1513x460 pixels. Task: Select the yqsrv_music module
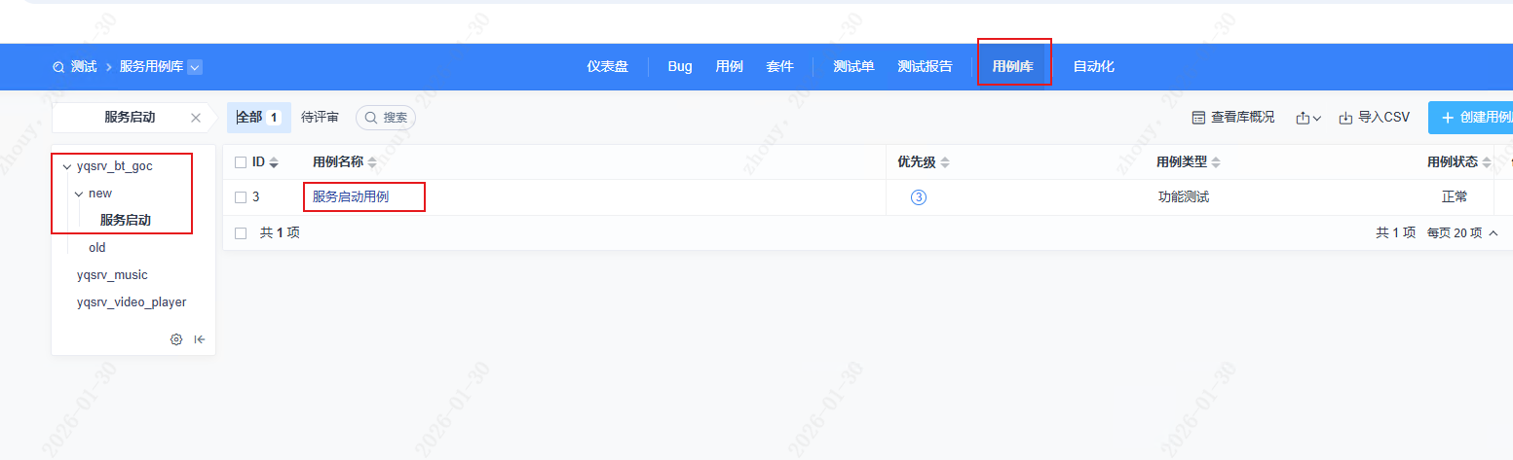tap(112, 275)
